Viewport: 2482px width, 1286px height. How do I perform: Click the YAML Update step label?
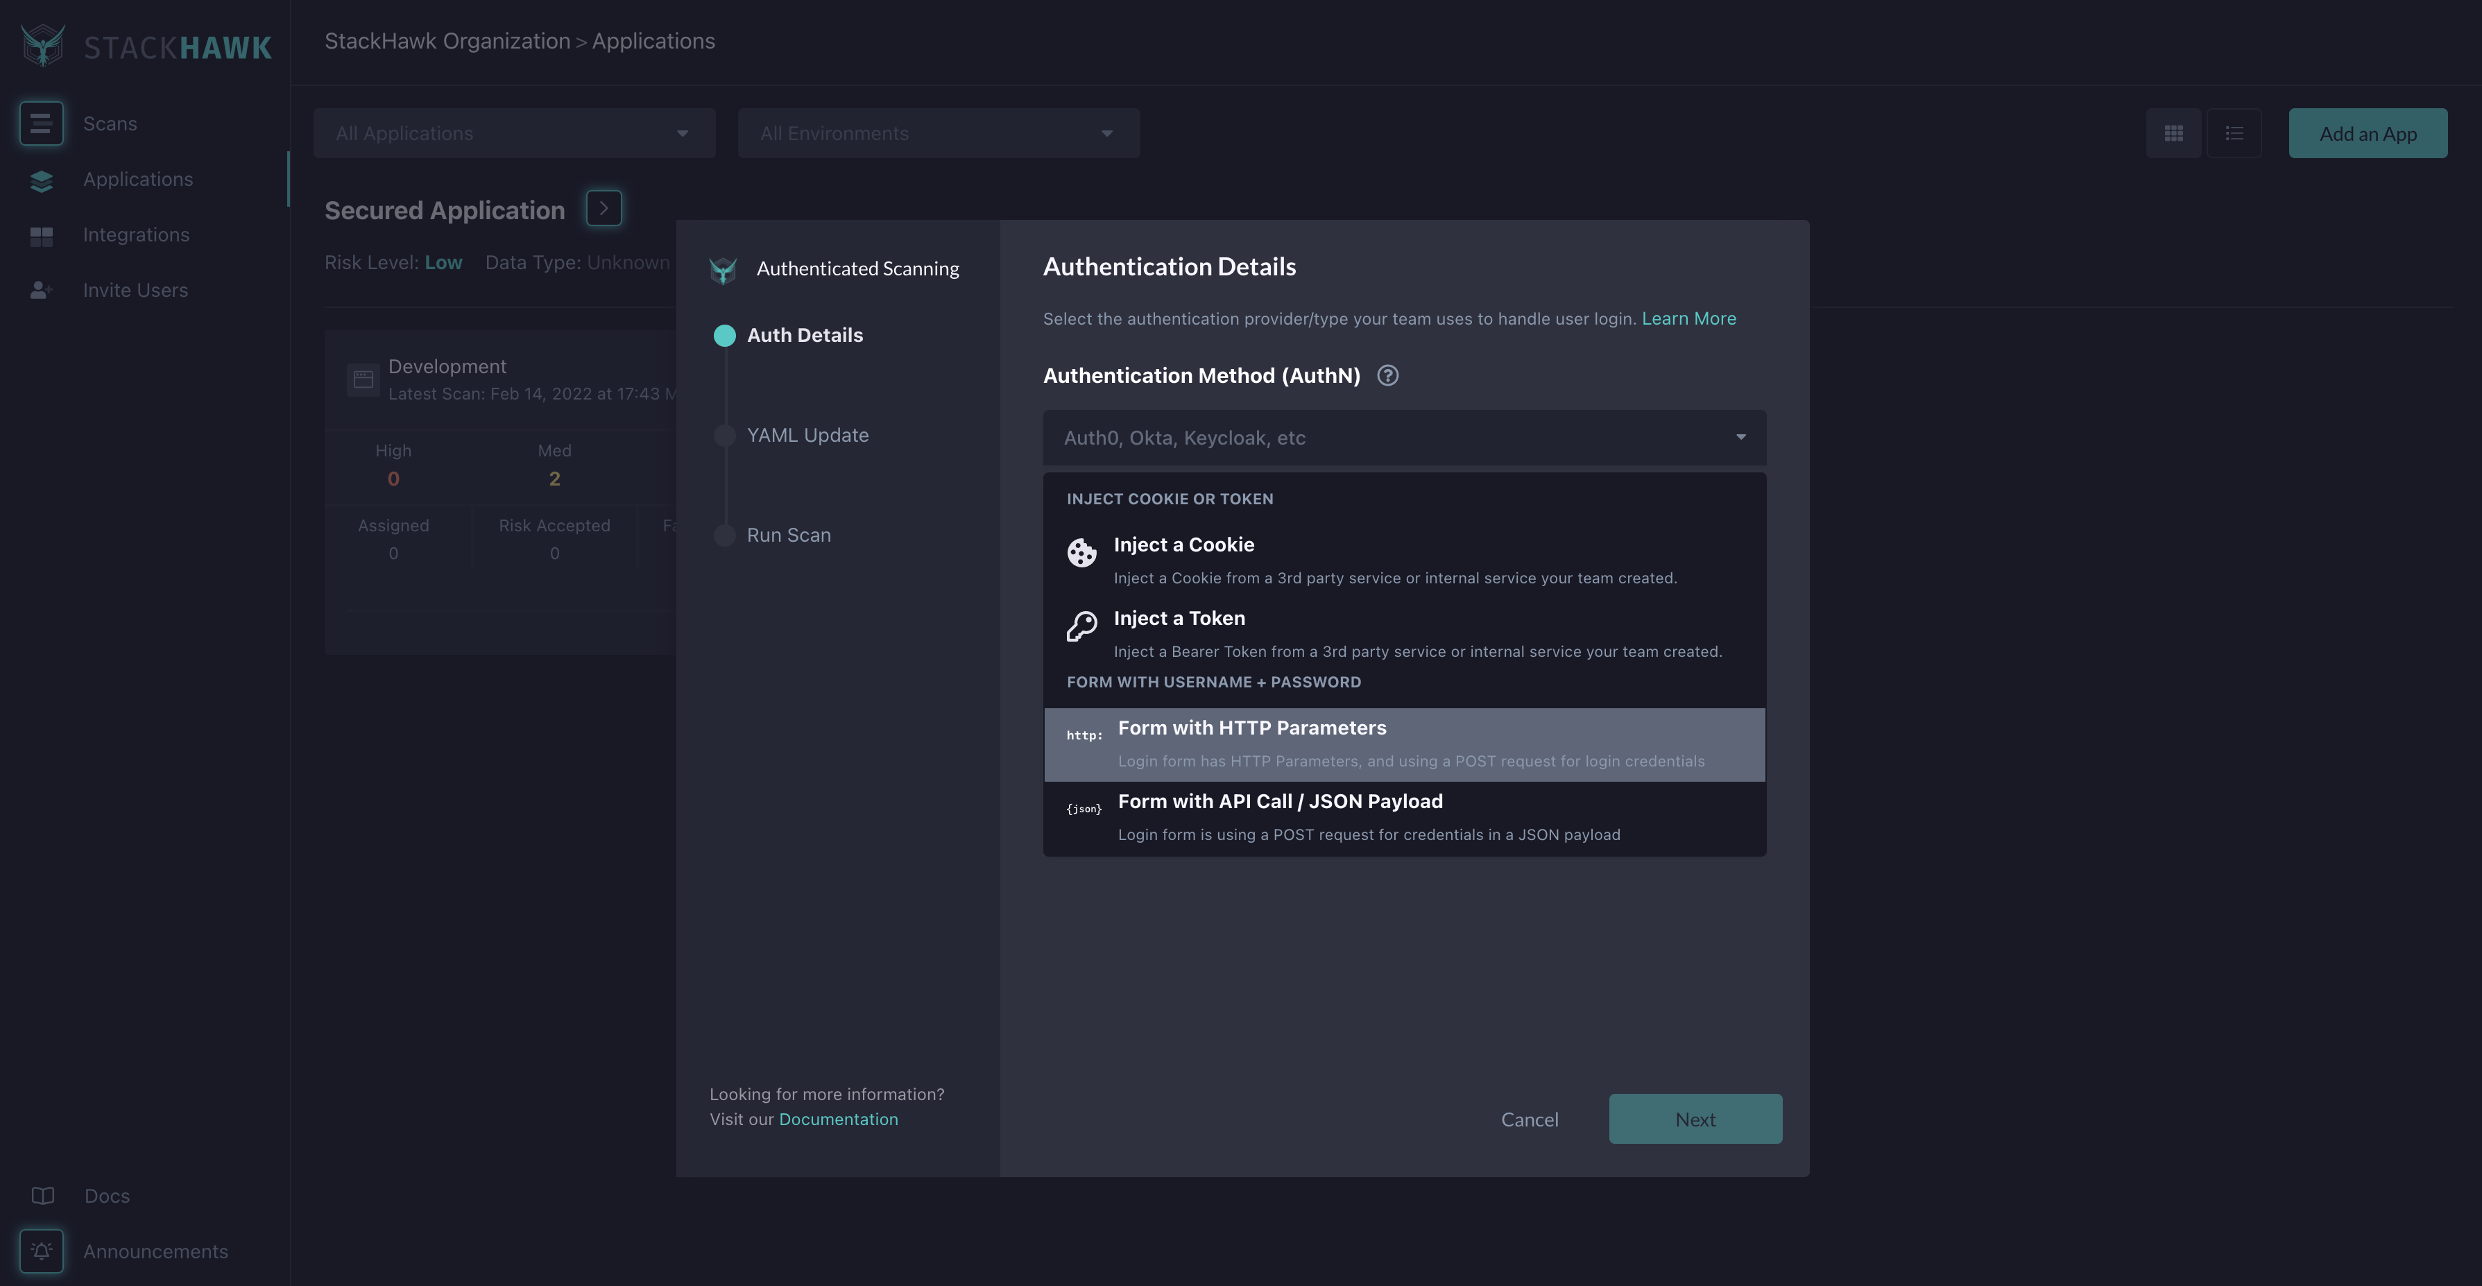[x=807, y=436]
